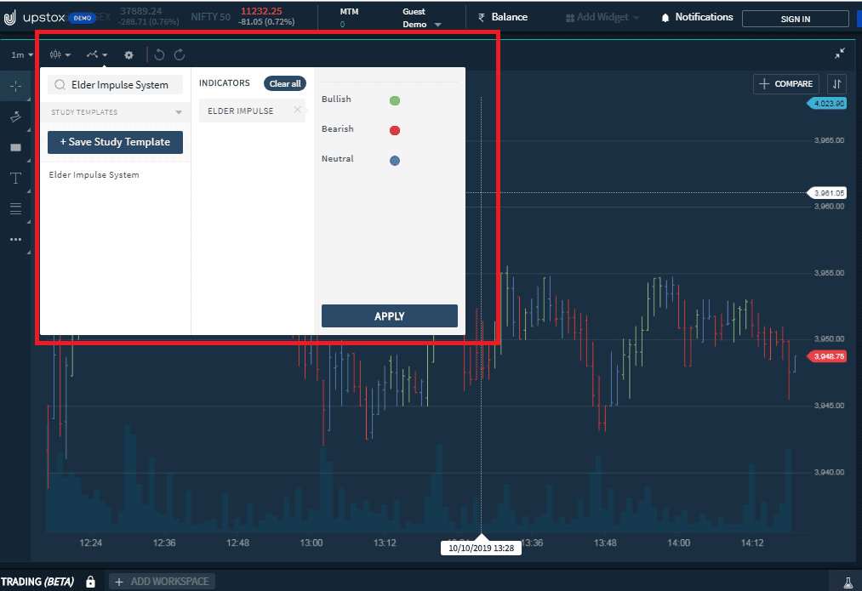Change the Neutral blue color swatch
Screen dimensions: 862x591
coord(395,161)
